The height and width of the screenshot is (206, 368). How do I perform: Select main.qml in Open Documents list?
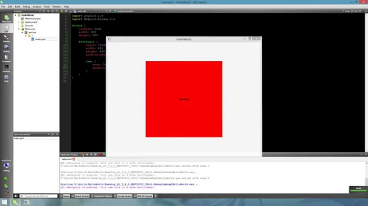[19, 138]
